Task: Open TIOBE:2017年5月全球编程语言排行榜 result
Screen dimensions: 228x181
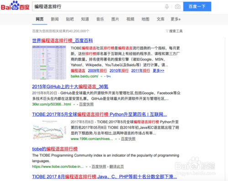Action: click(x=99, y=114)
